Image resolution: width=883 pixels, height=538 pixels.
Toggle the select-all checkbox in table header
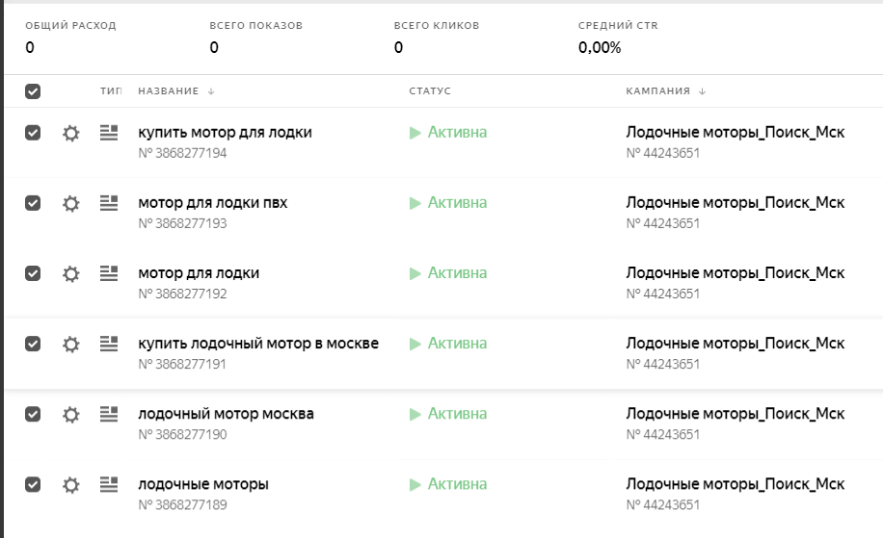(33, 91)
